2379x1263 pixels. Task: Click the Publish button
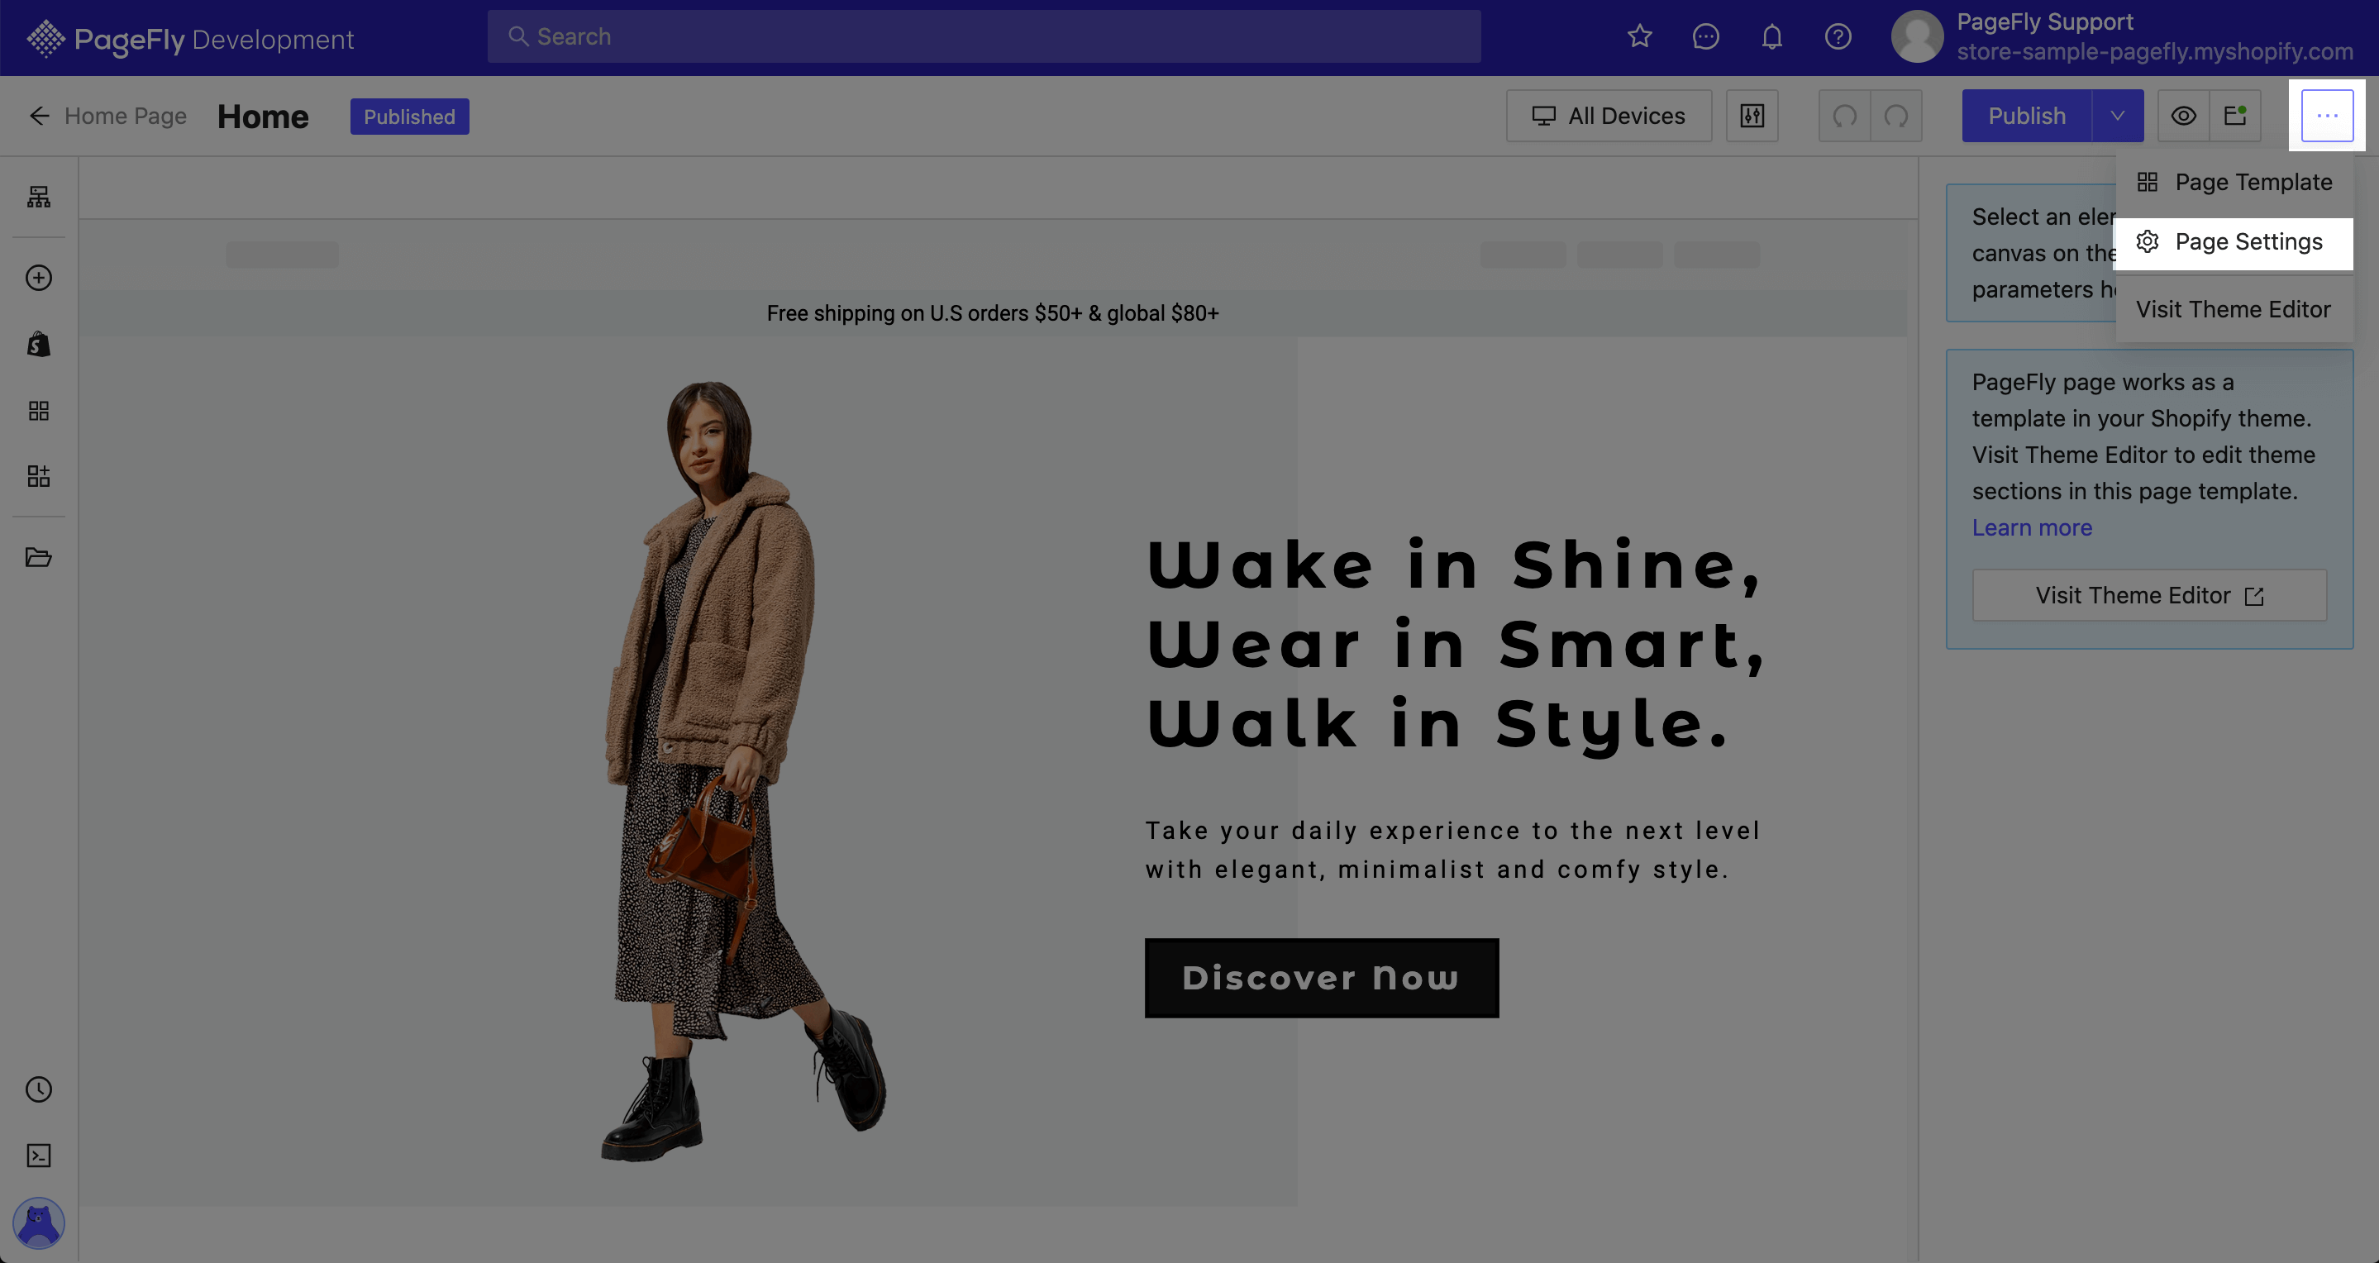pos(2027,117)
